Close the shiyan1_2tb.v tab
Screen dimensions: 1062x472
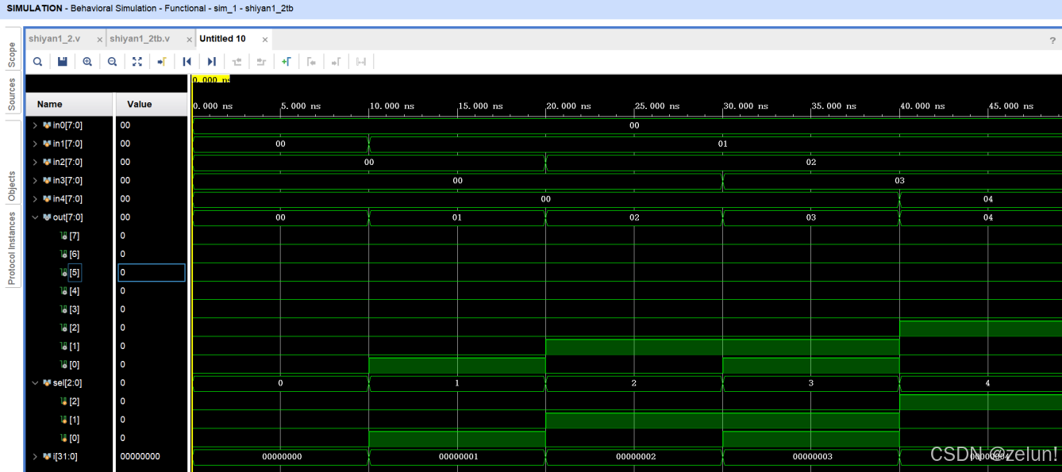coord(189,40)
